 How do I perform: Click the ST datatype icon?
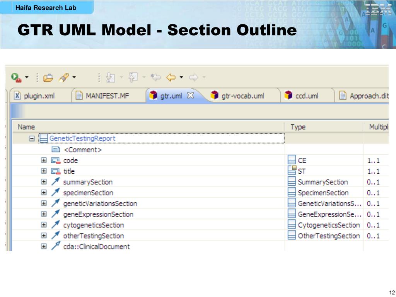pyautogui.click(x=292, y=171)
